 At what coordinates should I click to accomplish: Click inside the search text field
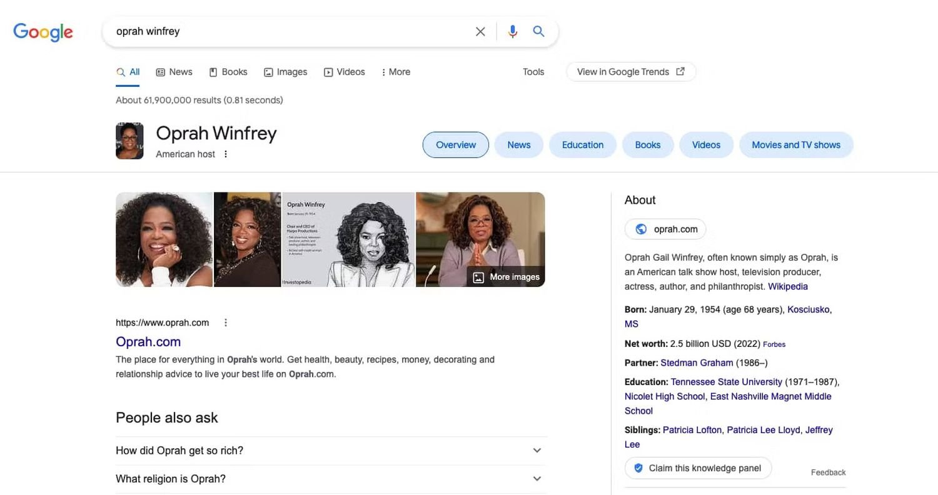coord(288,31)
